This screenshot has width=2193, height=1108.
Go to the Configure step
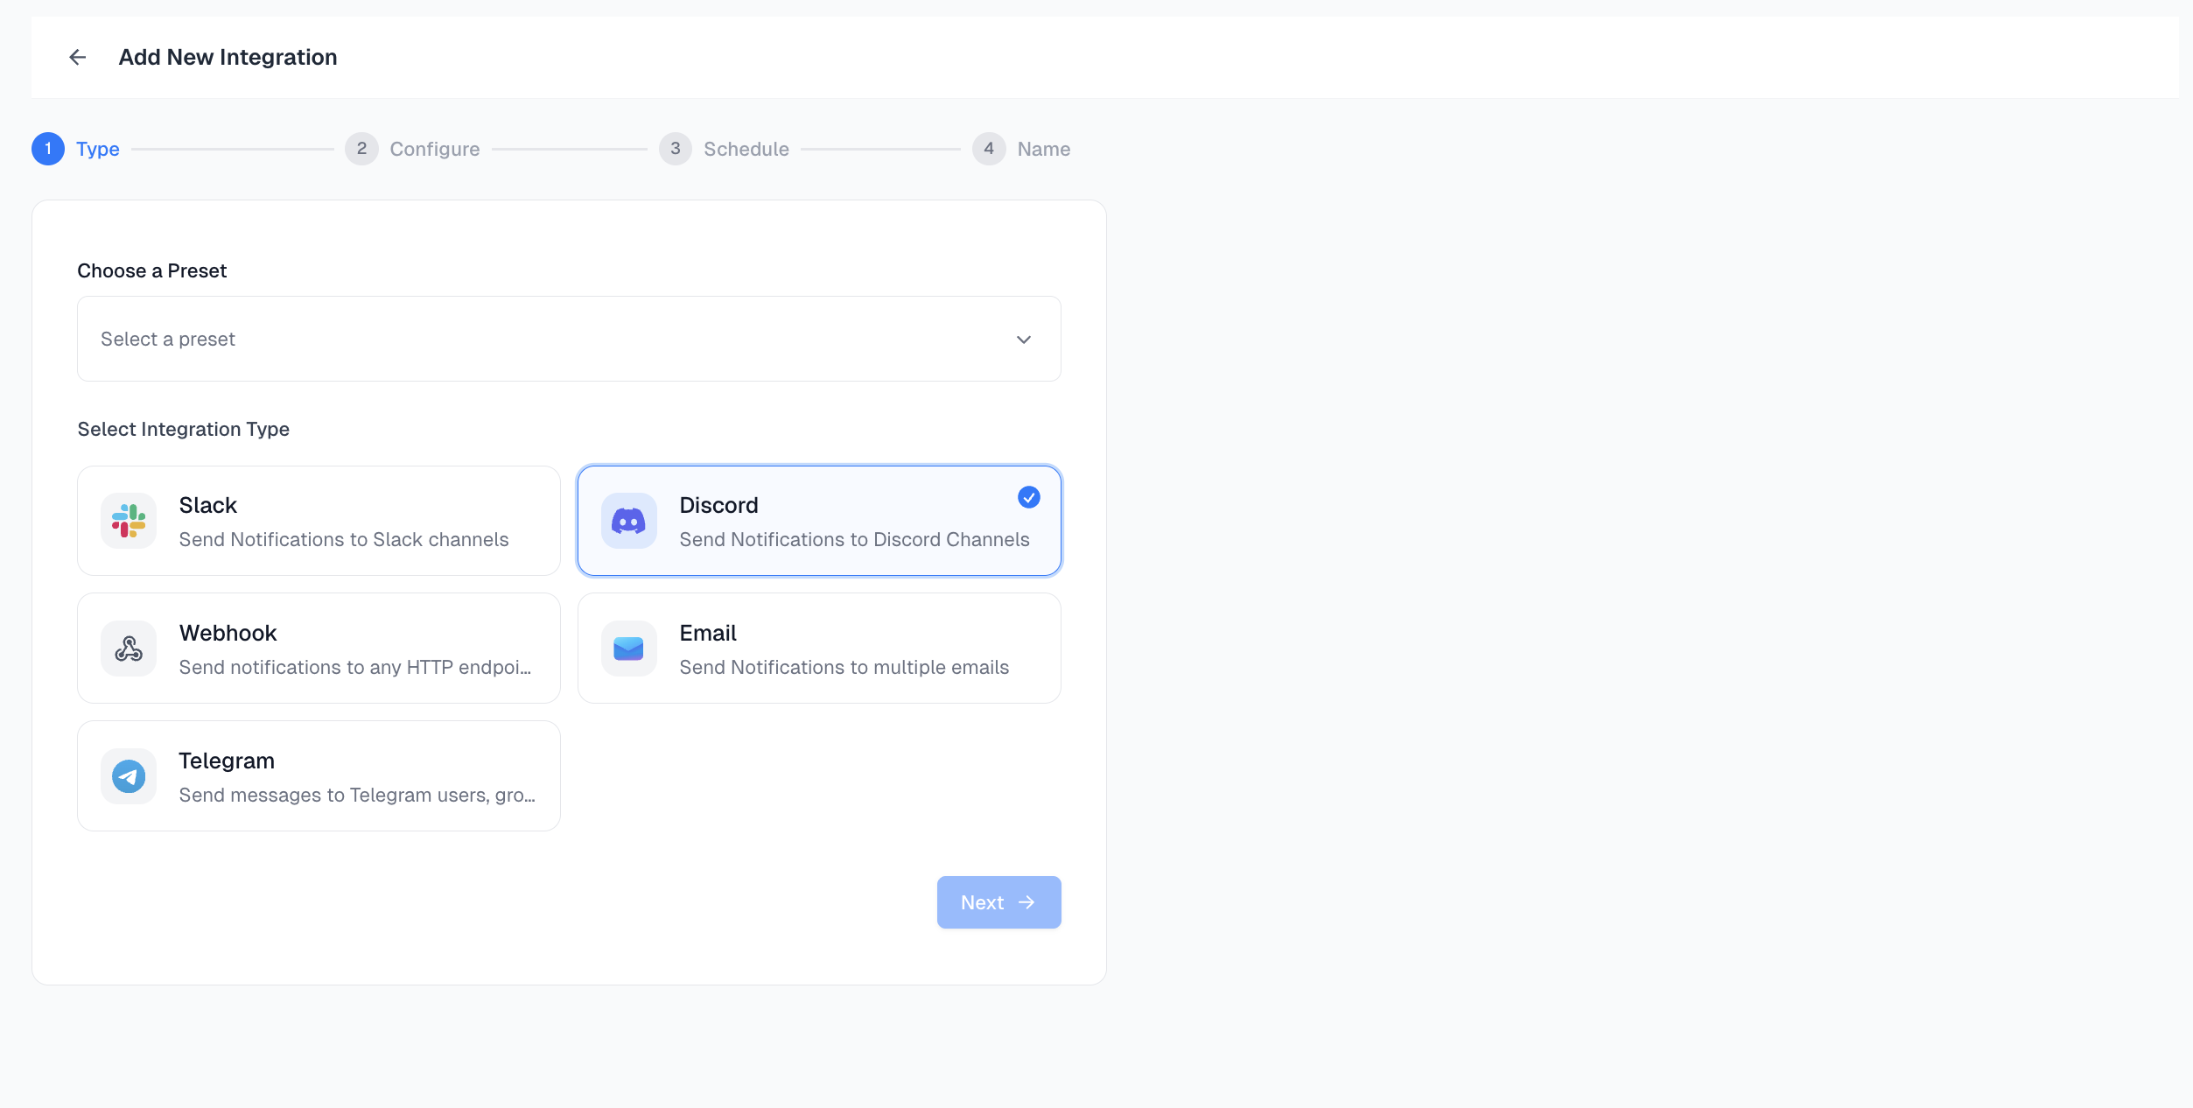coord(434,149)
